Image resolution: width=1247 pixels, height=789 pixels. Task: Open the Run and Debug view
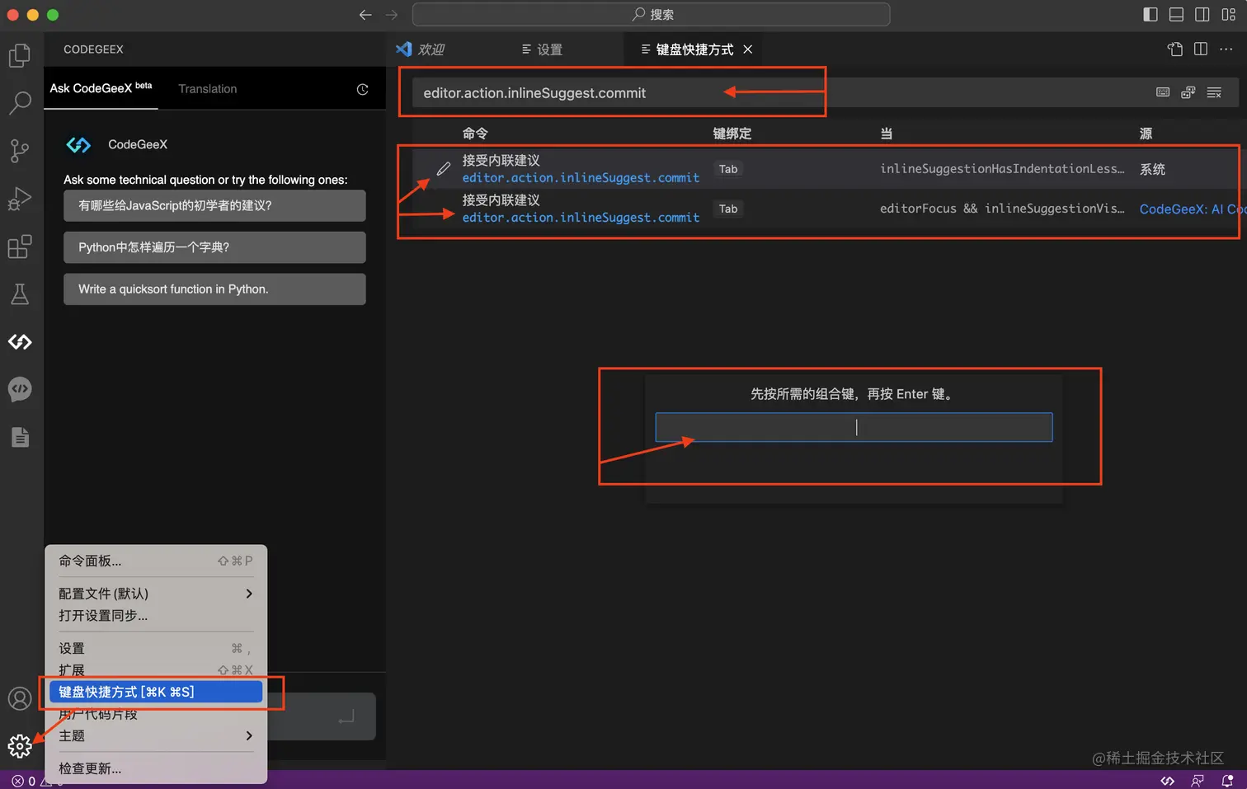click(20, 199)
